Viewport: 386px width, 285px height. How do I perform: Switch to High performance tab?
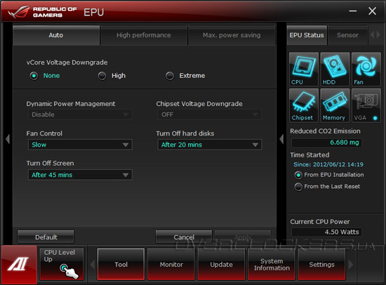coord(144,35)
